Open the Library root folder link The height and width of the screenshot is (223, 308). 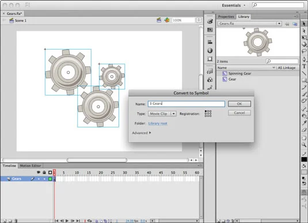click(x=158, y=123)
